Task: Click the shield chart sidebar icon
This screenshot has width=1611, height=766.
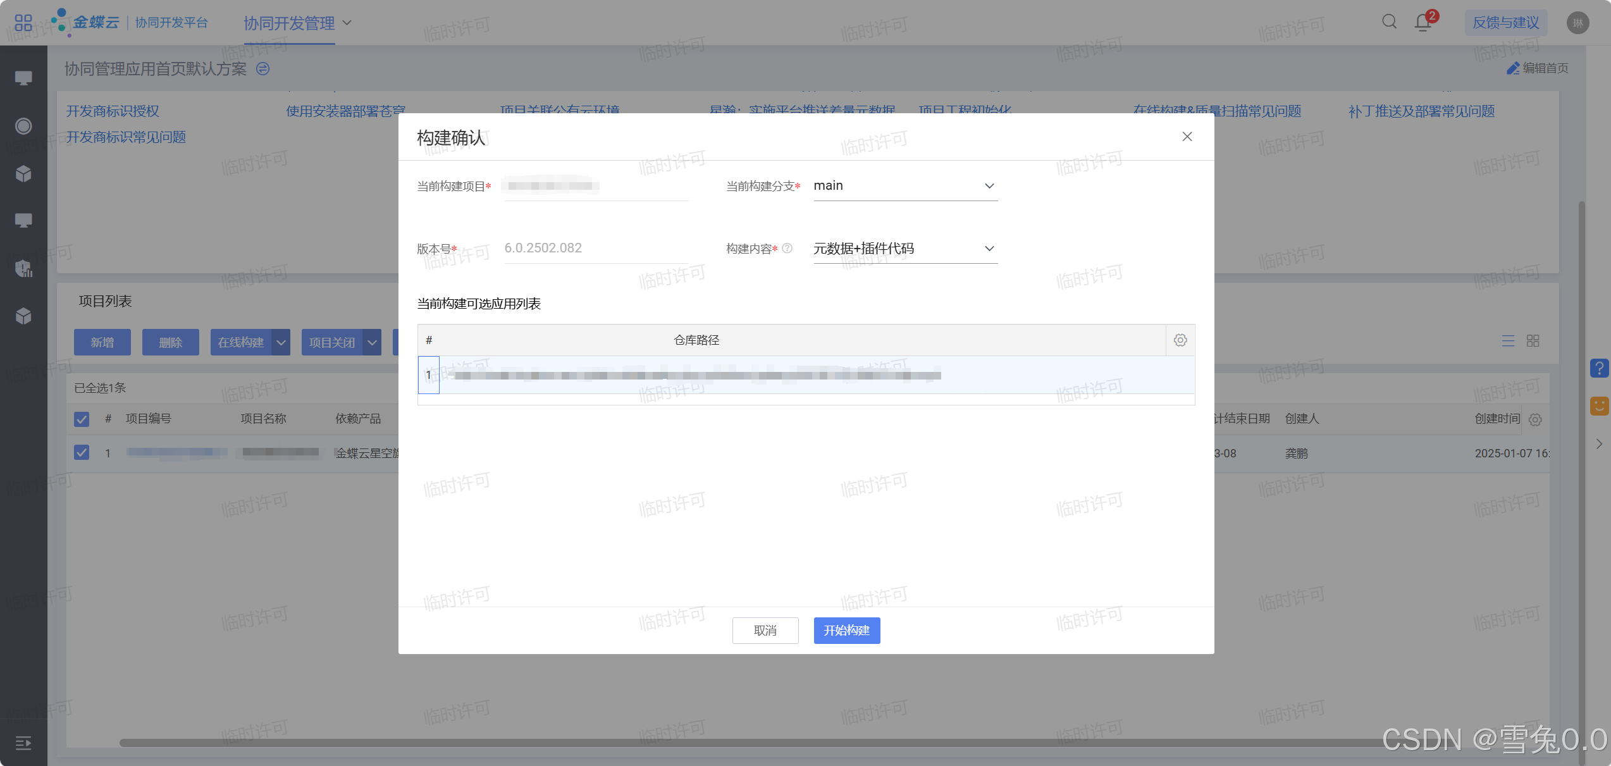Action: (23, 269)
